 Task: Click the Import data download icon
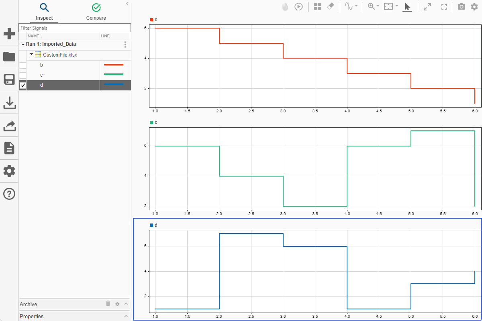coord(9,103)
